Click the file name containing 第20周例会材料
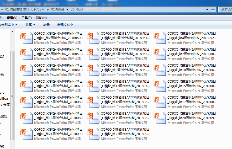The image size is (232, 149). [192, 116]
